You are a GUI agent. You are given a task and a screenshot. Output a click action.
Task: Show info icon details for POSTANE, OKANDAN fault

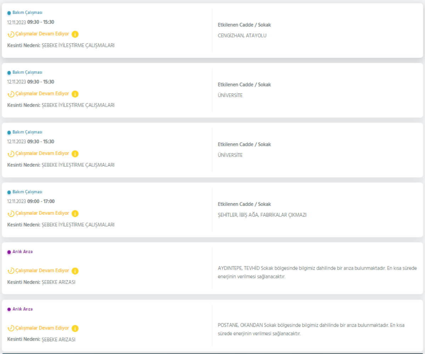(x=75, y=329)
